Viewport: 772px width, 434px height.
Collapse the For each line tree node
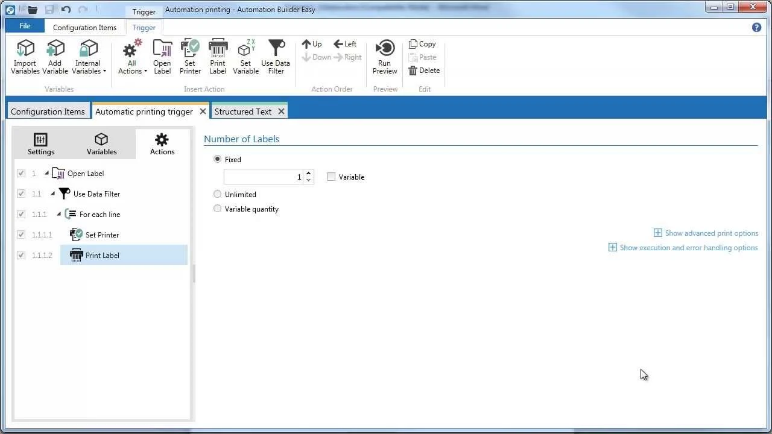(59, 214)
